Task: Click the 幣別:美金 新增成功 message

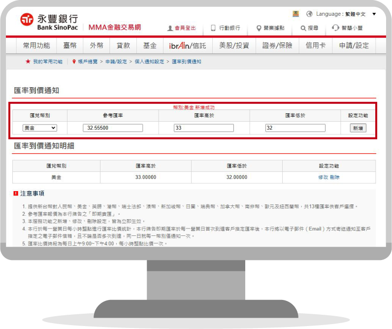Action: (x=194, y=107)
